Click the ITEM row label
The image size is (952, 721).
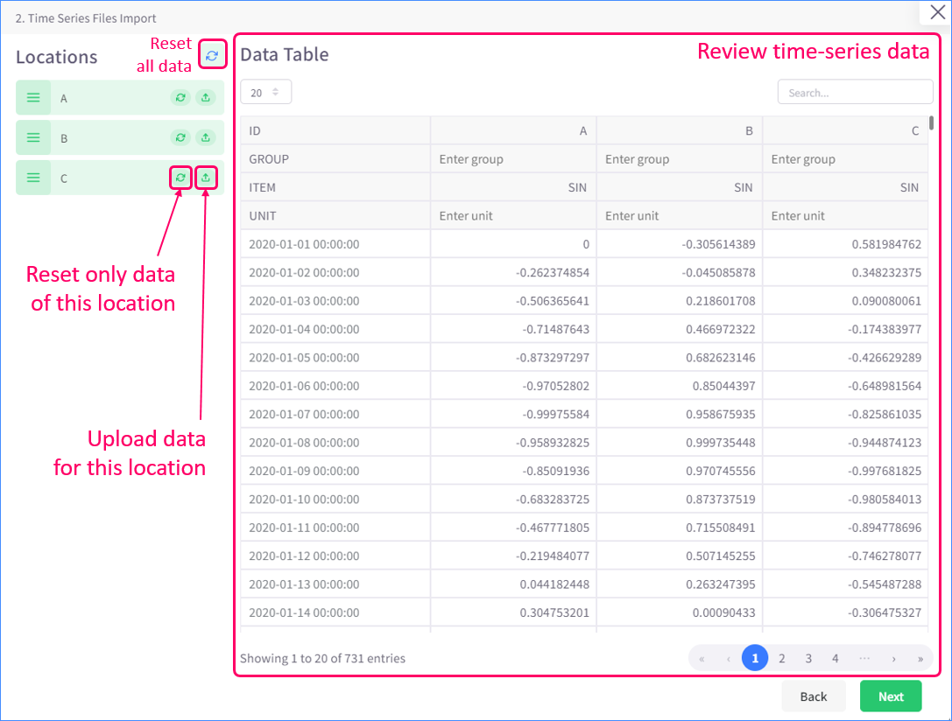click(335, 187)
